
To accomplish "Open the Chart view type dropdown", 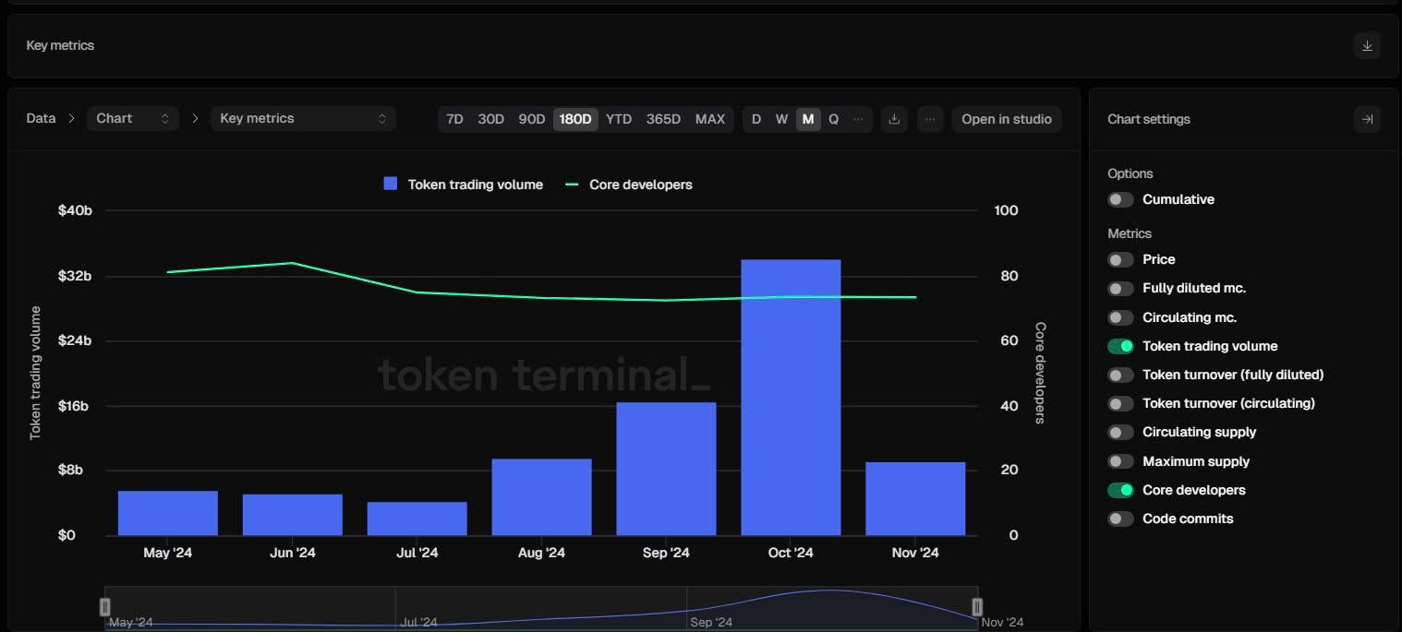I will (132, 118).
